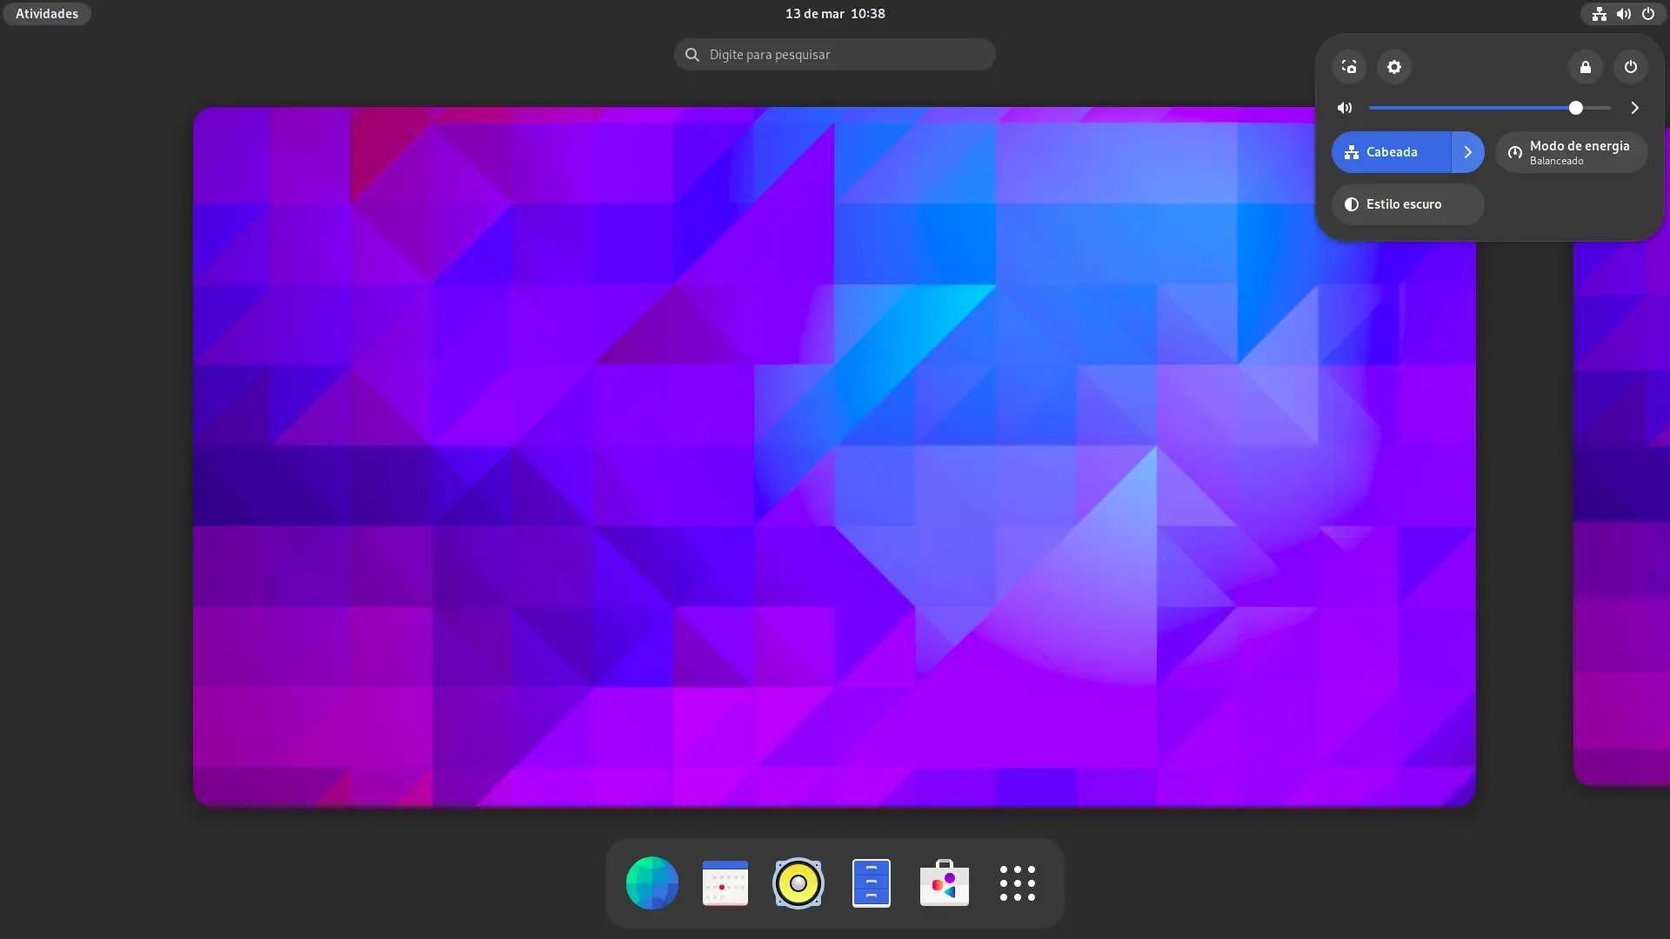
Task: Focus the Digite para pesquisar search field
Action: (835, 55)
